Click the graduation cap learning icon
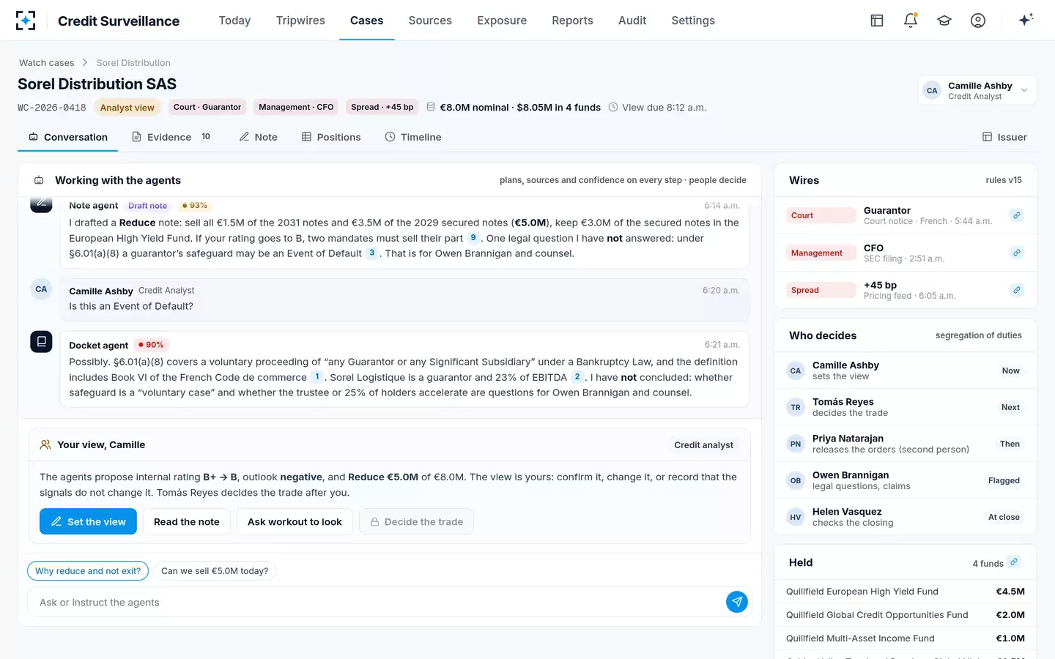This screenshot has height=659, width=1055. point(944,21)
